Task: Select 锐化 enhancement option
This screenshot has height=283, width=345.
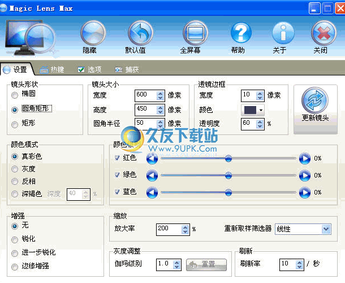Action: pos(15,239)
